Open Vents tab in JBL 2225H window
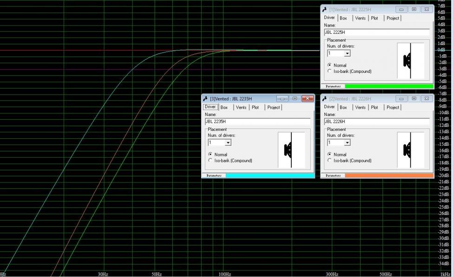 (x=360, y=18)
